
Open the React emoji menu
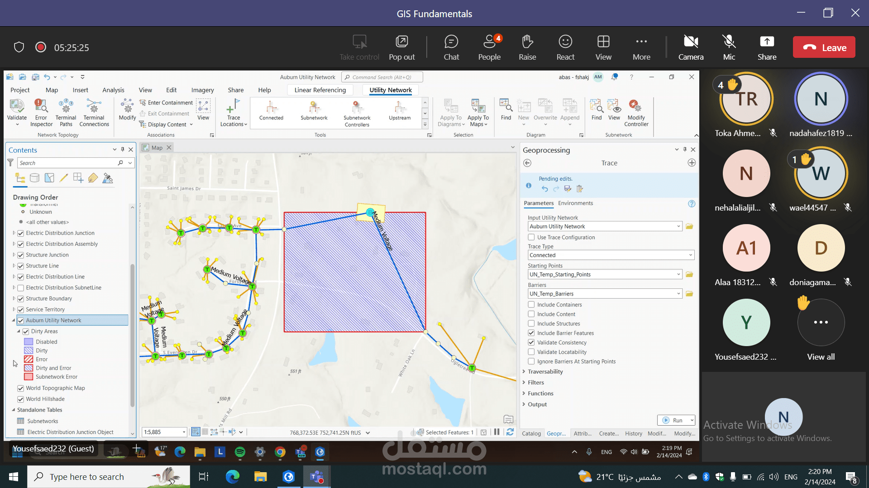(x=565, y=47)
